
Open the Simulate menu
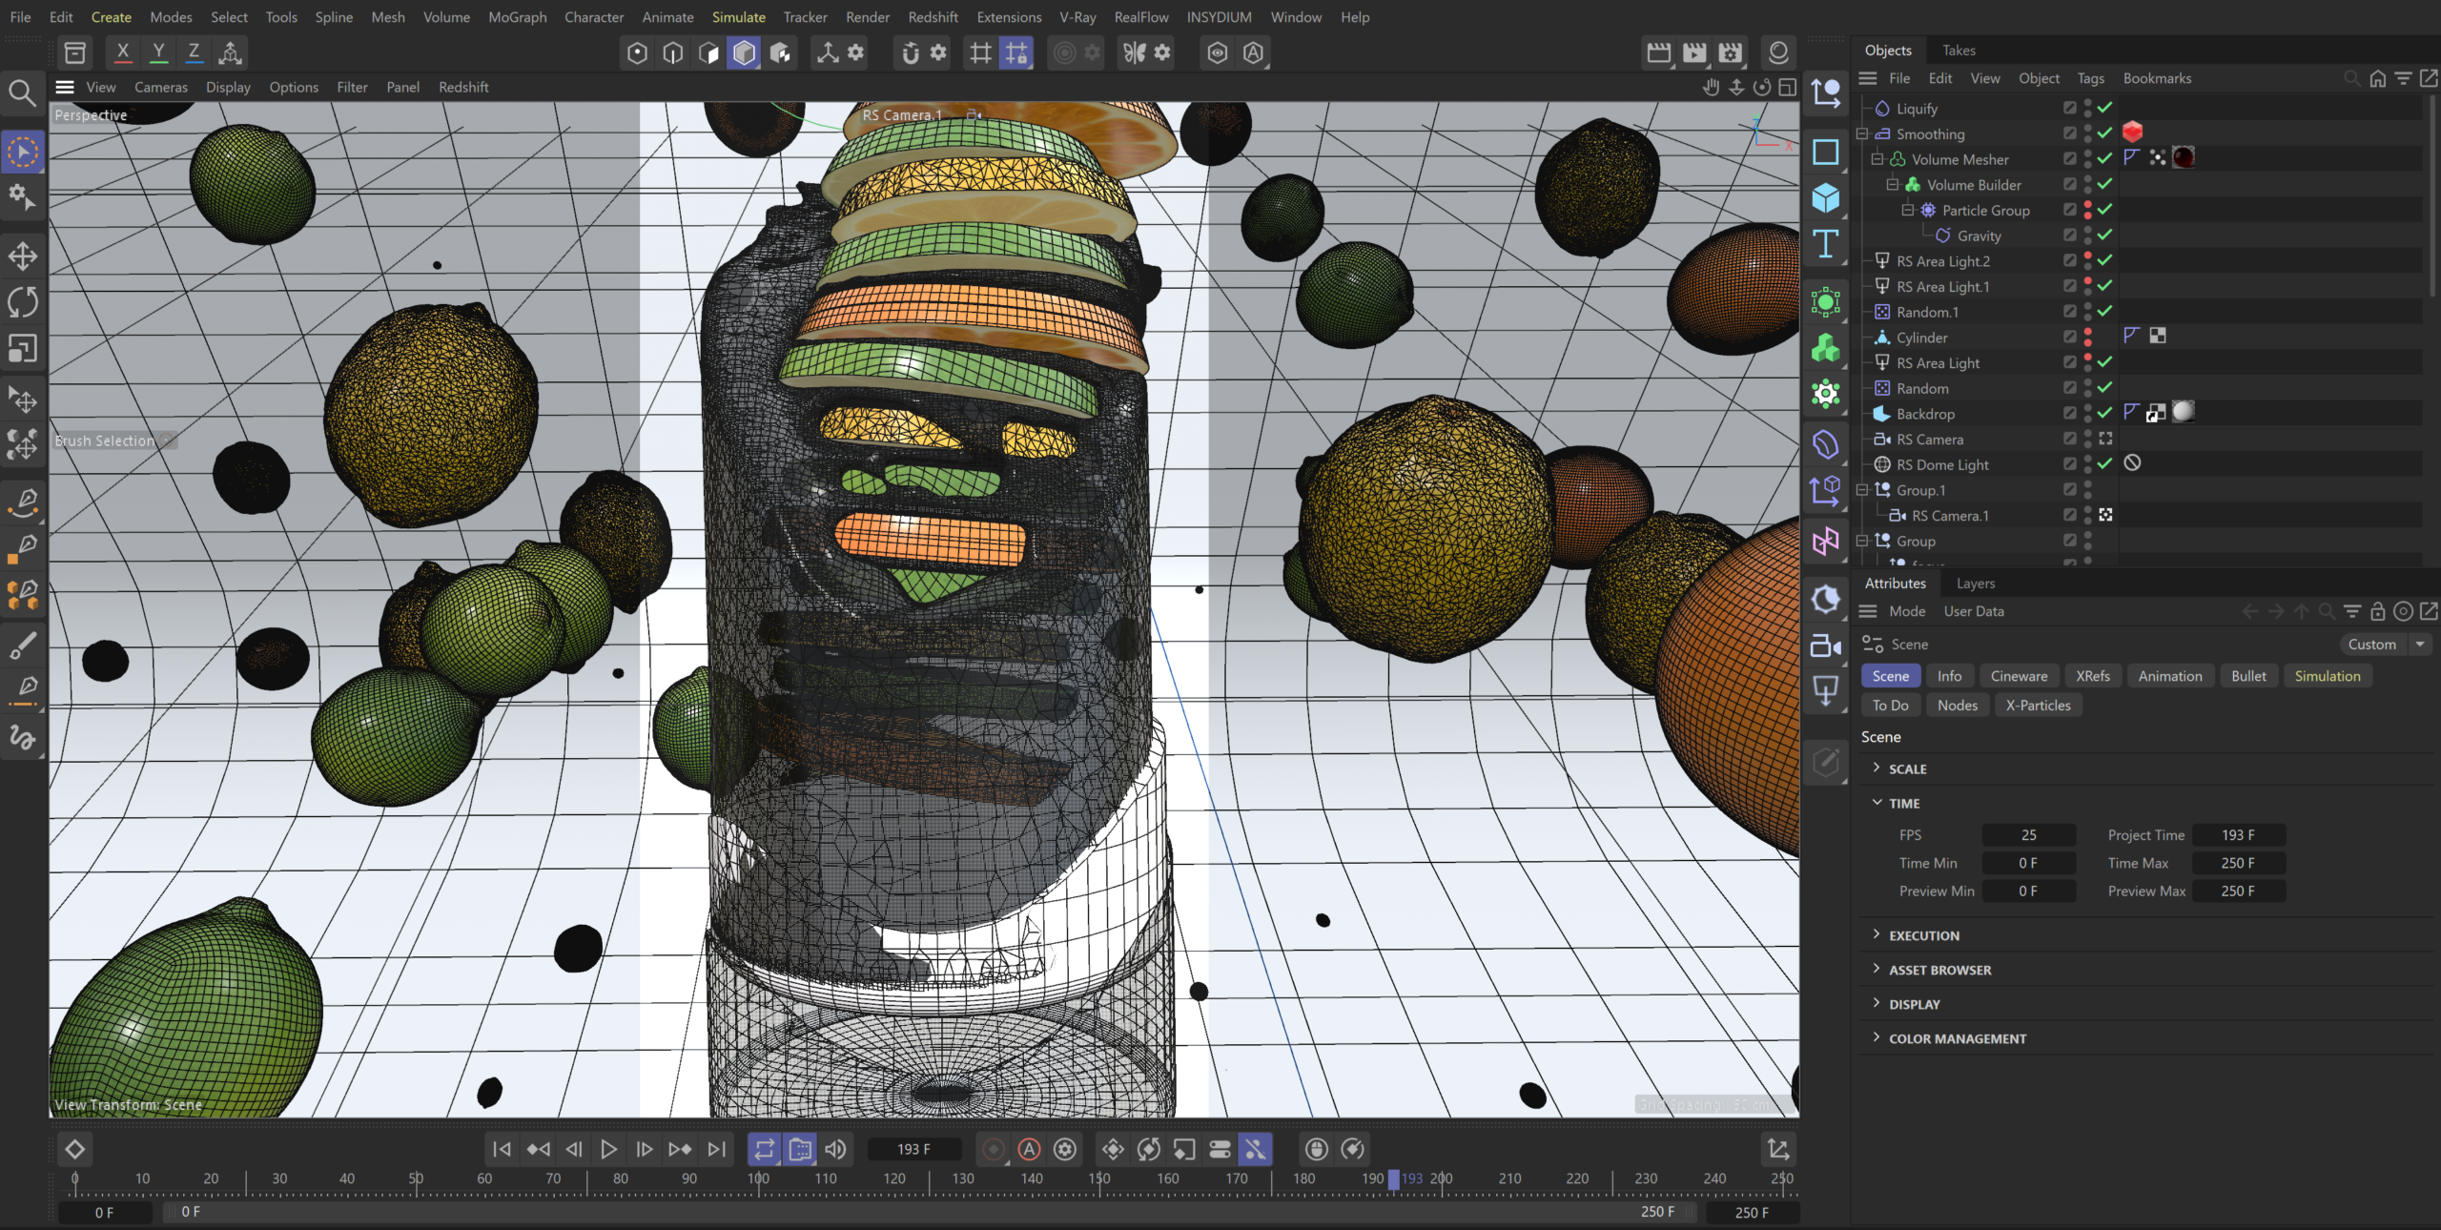tap(738, 17)
